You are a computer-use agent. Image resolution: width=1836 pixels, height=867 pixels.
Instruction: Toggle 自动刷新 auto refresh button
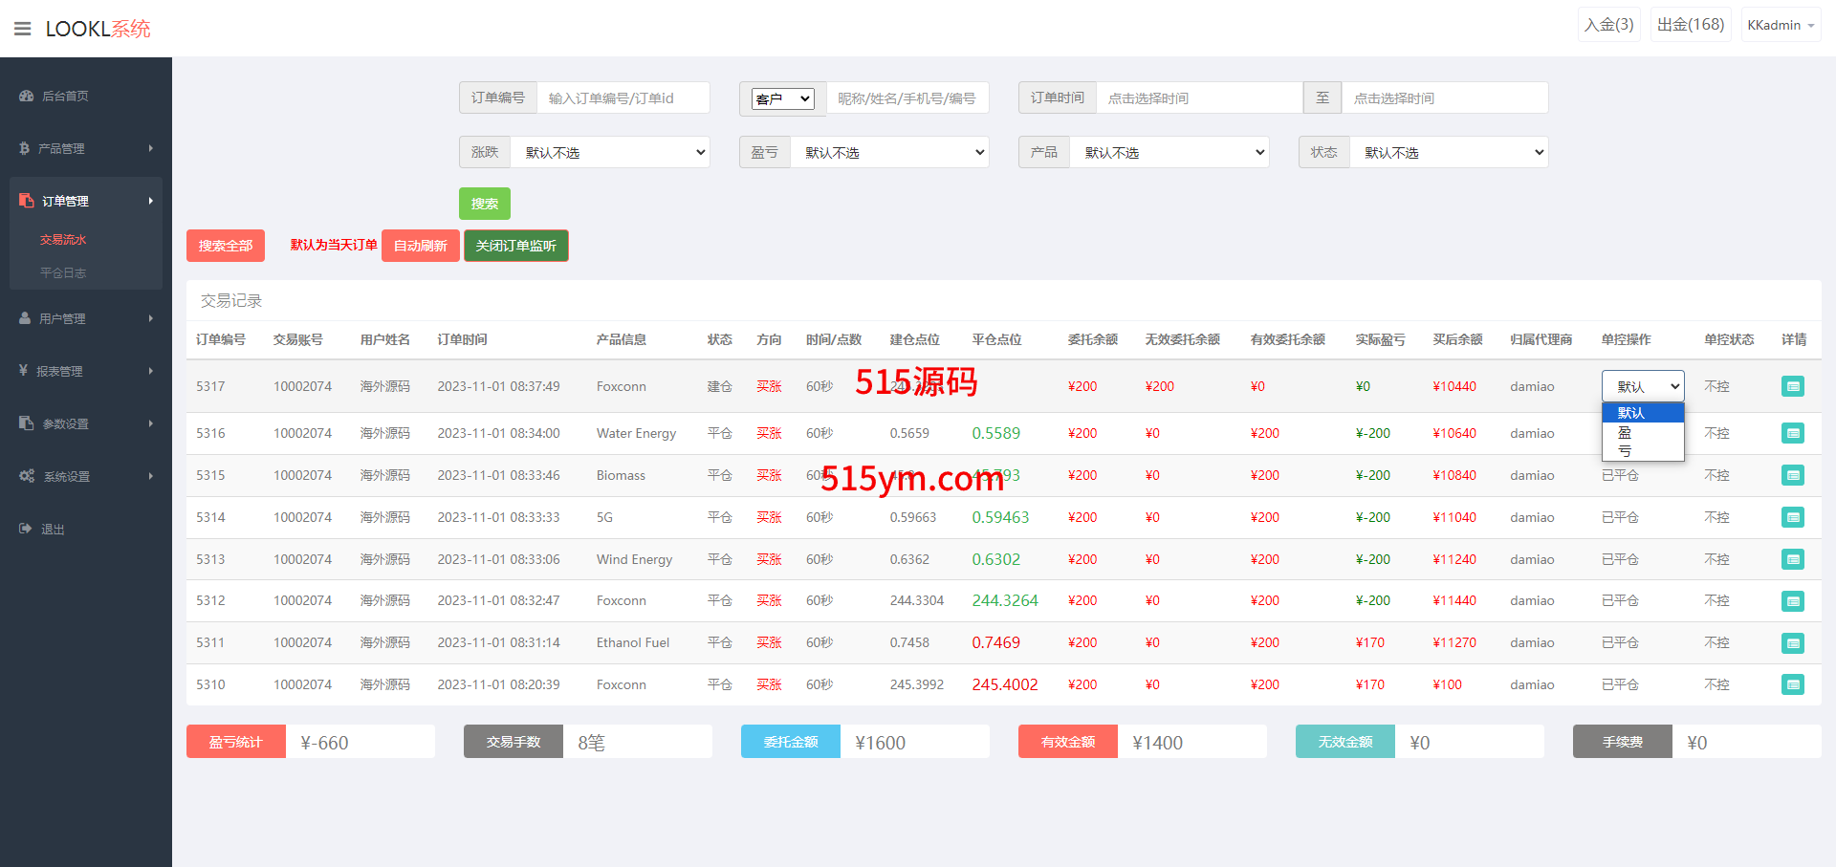click(x=420, y=246)
